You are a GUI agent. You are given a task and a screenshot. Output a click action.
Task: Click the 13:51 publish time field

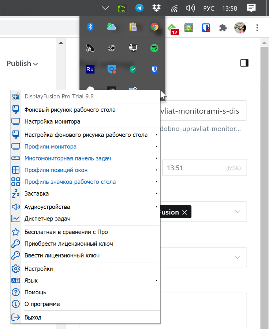(x=205, y=168)
